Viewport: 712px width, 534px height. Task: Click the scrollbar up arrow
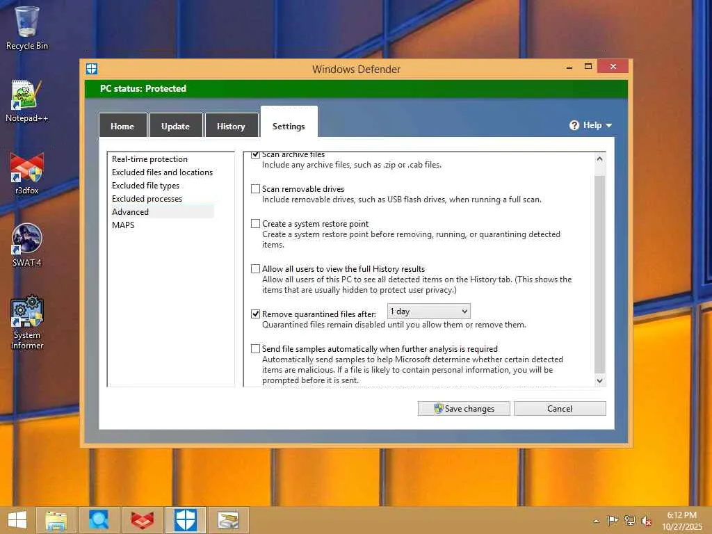click(x=599, y=159)
